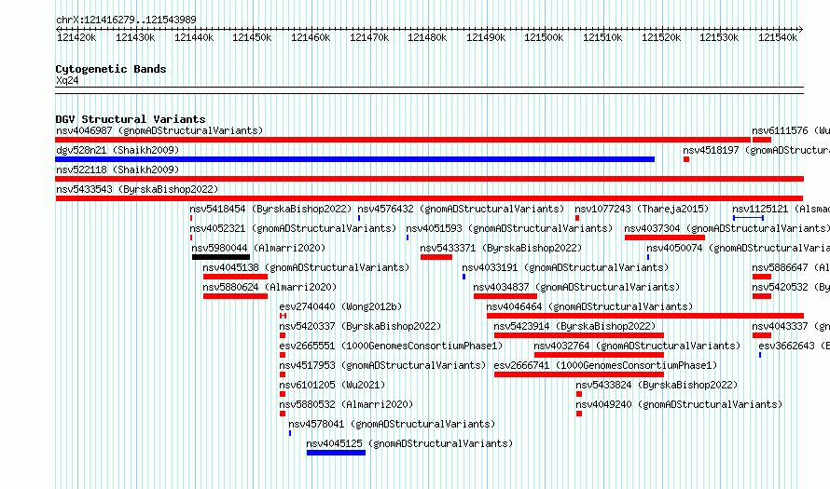Open dgv528n21 (Shaikh2009) label
Viewport: 830px width, 489px height.
pyautogui.click(x=118, y=150)
